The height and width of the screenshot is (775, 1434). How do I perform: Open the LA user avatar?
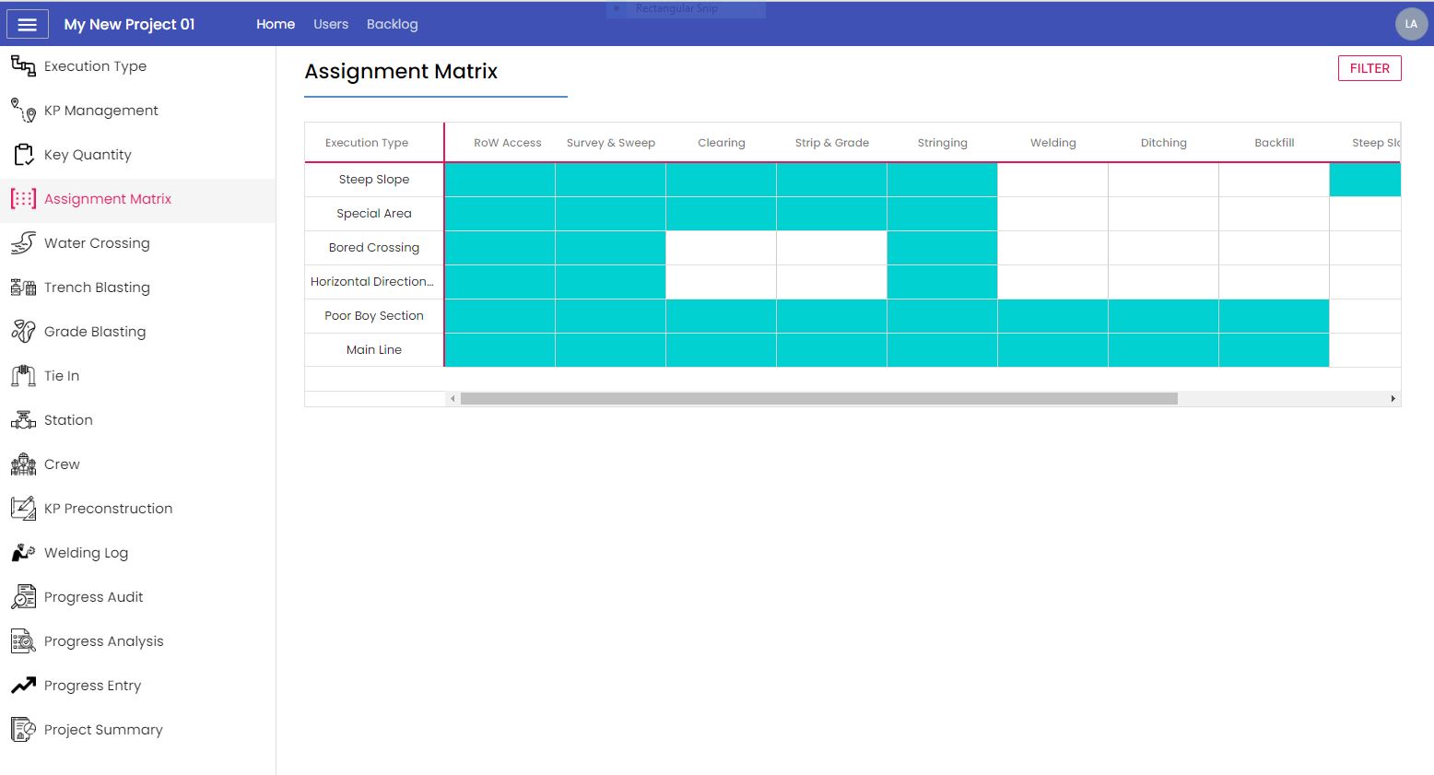[1411, 24]
